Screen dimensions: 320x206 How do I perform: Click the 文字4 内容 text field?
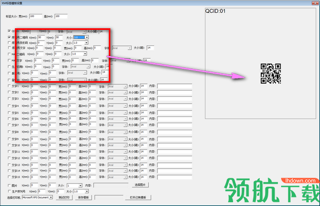[174, 106]
